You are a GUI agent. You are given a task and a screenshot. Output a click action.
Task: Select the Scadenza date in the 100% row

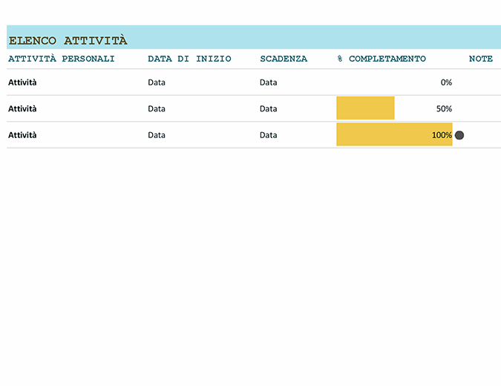(x=269, y=135)
